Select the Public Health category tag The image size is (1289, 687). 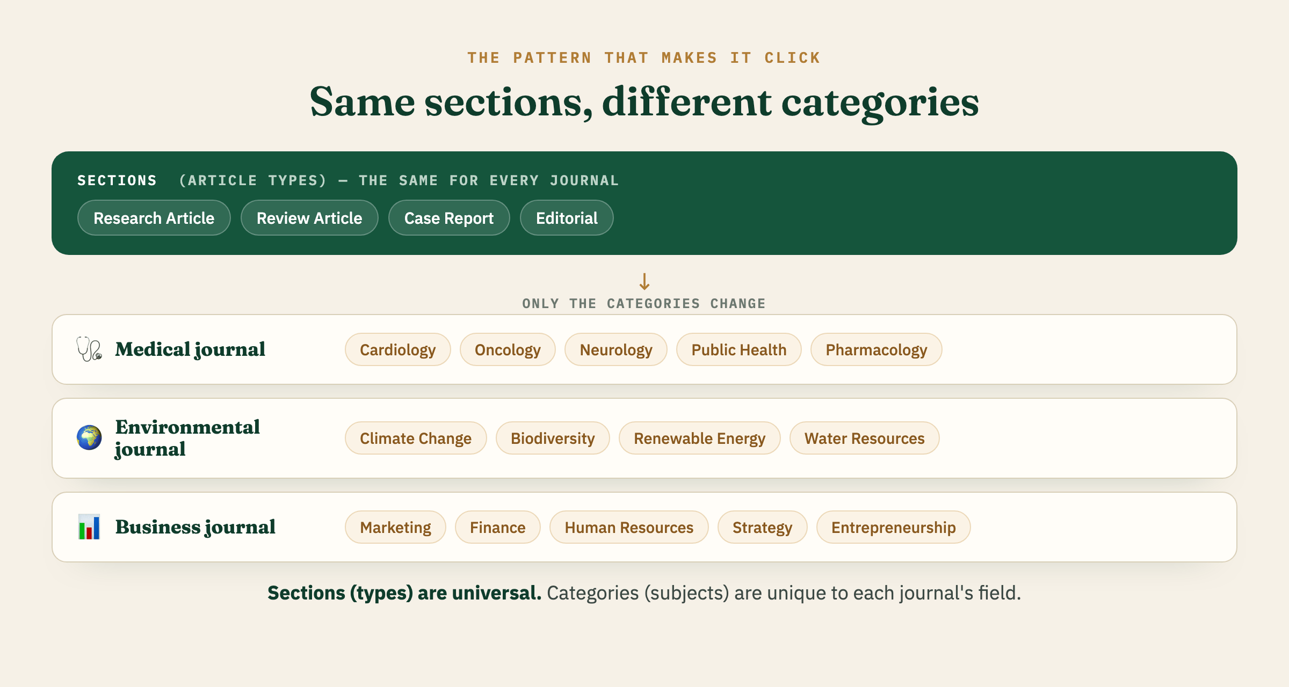coord(739,349)
